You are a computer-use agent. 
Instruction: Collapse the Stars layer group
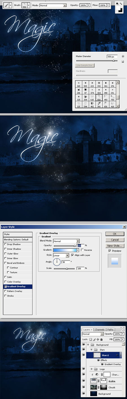[92, 350]
